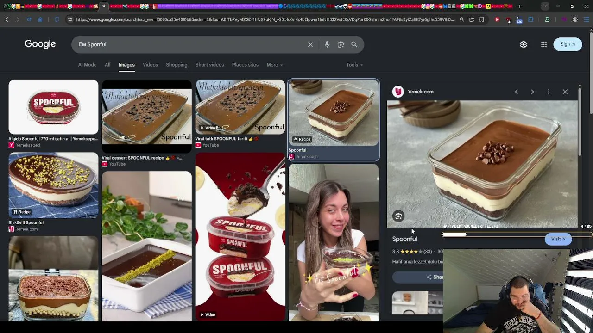Clear the search box text
Viewport: 593px width, 333px height.
(x=310, y=44)
